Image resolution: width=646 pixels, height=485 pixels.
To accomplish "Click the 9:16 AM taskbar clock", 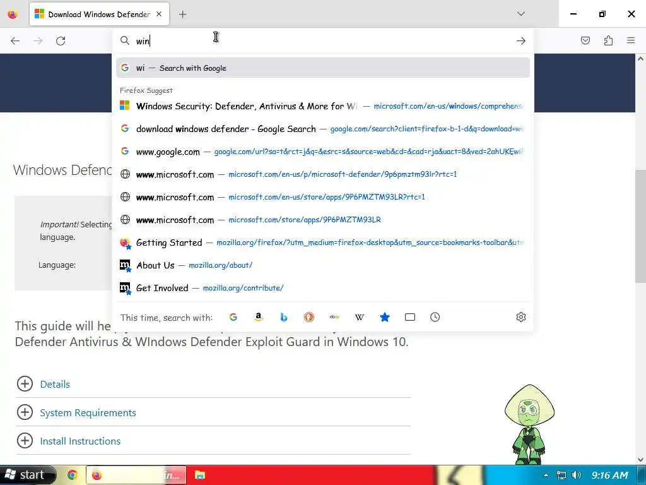I will [610, 475].
